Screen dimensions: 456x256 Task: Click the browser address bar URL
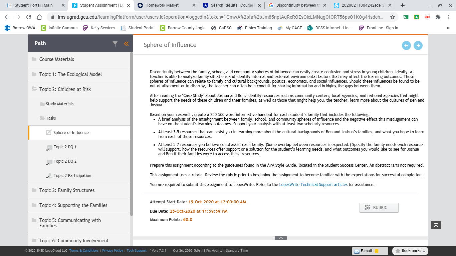[220, 17]
